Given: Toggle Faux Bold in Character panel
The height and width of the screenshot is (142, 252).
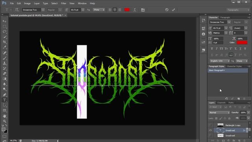Looking at the screenshot, I should [212, 49].
